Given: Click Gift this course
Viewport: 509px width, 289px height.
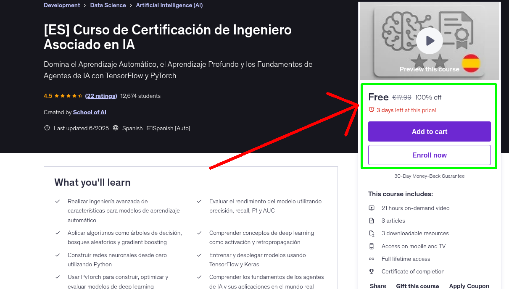Looking at the screenshot, I should [417, 286].
